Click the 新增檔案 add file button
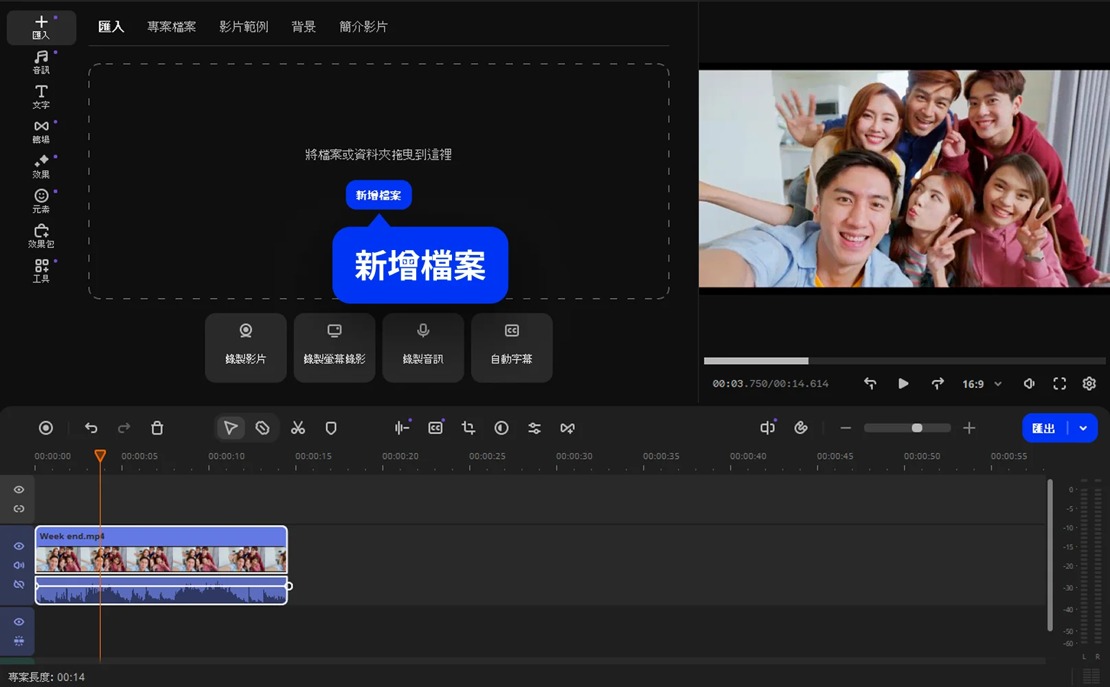The height and width of the screenshot is (687, 1110). 378,195
